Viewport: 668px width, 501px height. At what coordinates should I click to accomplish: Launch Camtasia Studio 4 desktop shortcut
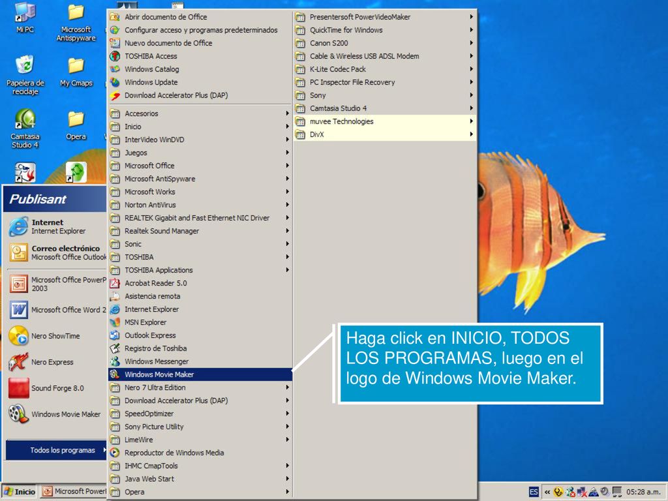click(x=25, y=129)
